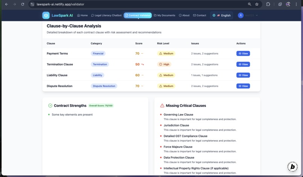
Task: View the Liability Clause details
Action: (x=243, y=75)
